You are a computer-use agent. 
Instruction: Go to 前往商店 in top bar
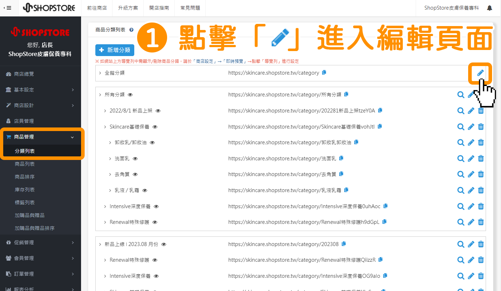(97, 8)
